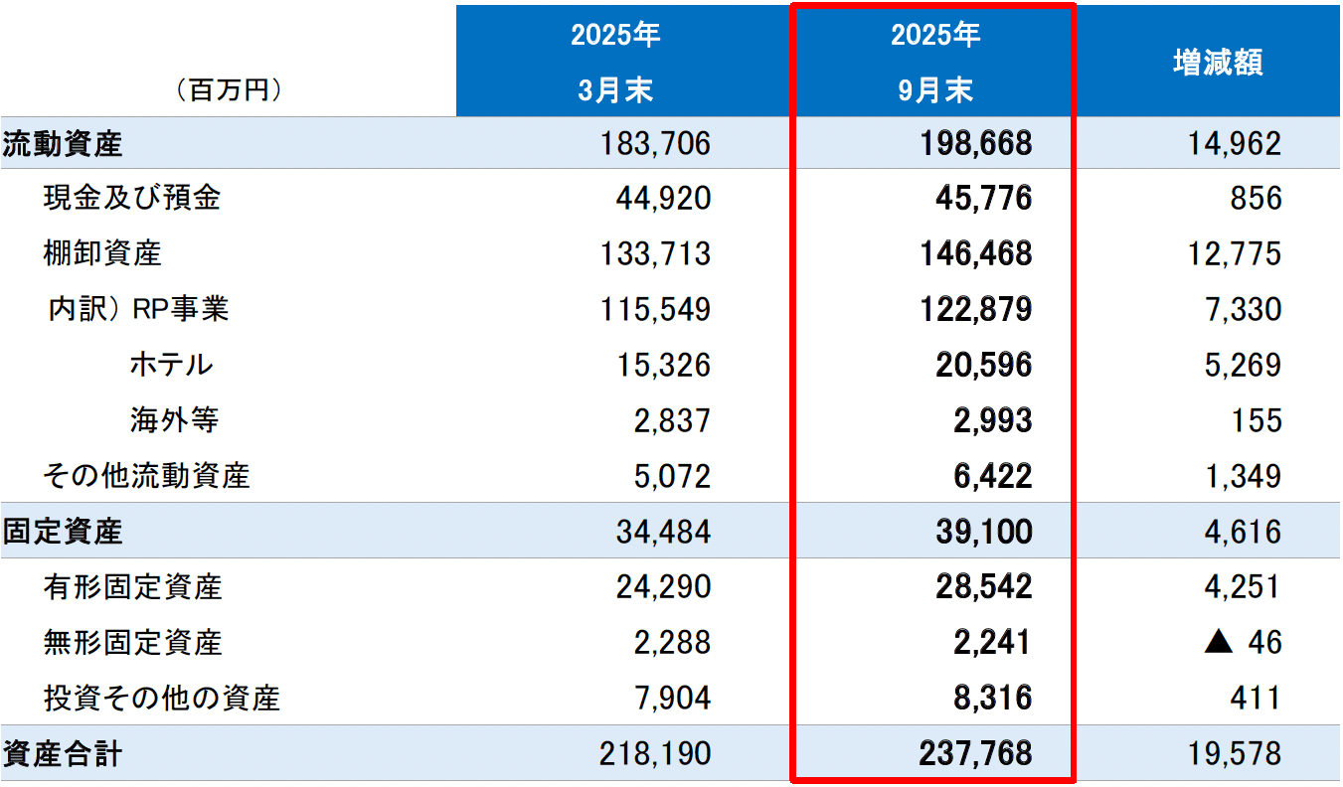The image size is (1343, 787).
Task: Select the 19,578 total change value
Action: pos(1233,754)
